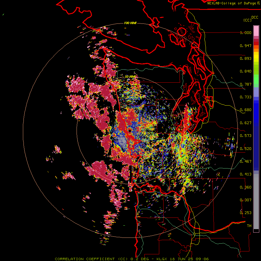This screenshot has height=261, width=261.
Task: Click the 0.2 DEG elevation text
Action: point(140,259)
